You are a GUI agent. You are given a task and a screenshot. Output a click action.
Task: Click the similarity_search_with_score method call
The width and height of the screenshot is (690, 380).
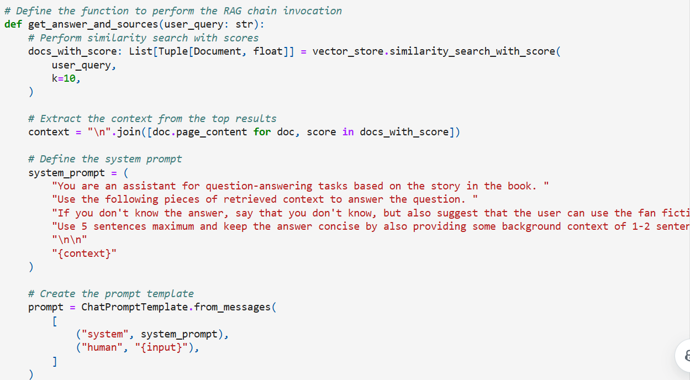pos(472,51)
